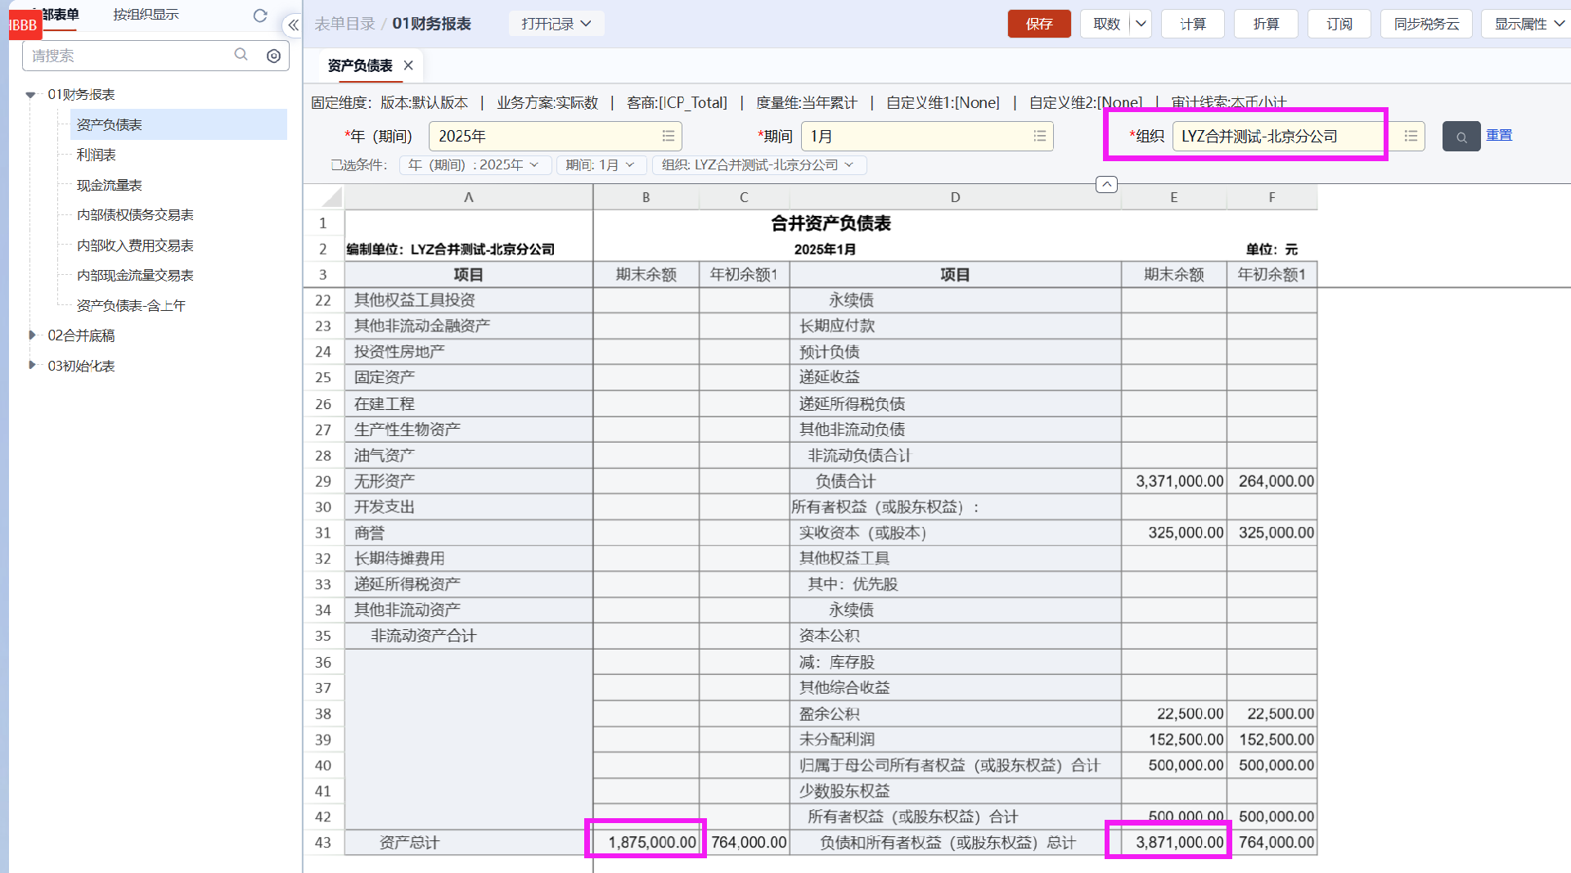Screen dimensions: 1571x873
Task: Click the target locate icon beside search
Action: (x=273, y=56)
